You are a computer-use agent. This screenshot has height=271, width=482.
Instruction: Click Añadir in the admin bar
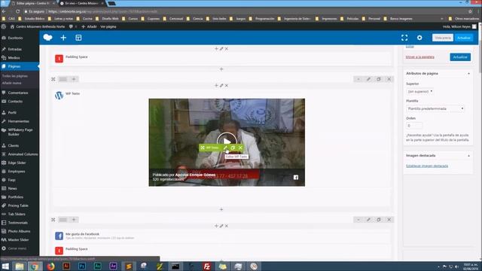(89, 27)
